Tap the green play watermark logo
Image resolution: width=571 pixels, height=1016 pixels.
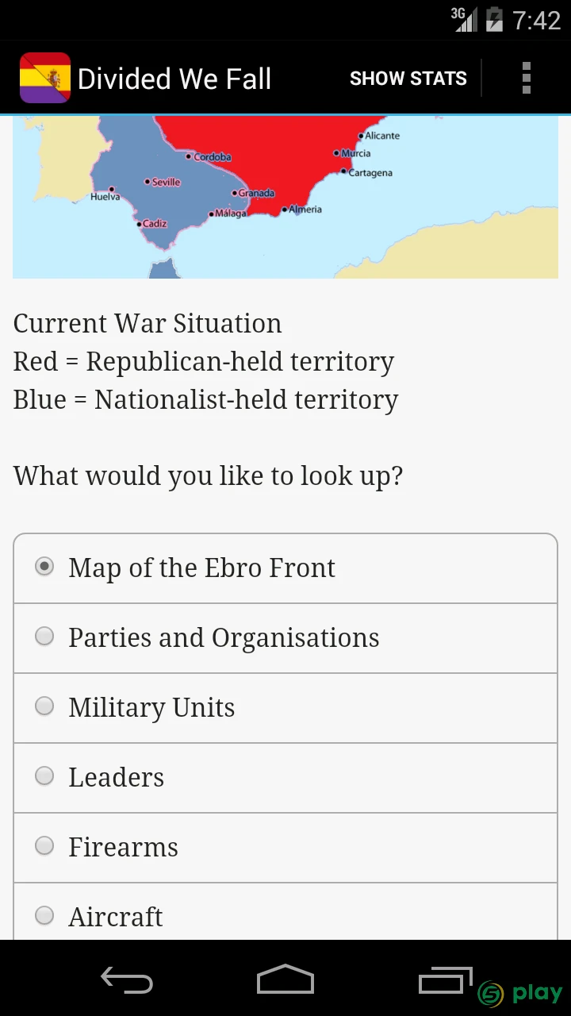[520, 992]
